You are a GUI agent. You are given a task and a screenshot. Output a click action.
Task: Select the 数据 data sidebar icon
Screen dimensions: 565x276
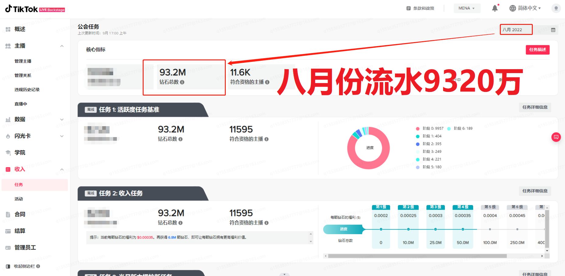[x=9, y=119]
